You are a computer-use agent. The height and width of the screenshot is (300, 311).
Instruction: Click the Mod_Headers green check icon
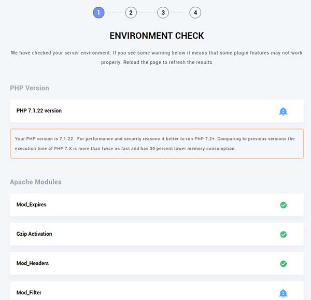click(x=283, y=264)
